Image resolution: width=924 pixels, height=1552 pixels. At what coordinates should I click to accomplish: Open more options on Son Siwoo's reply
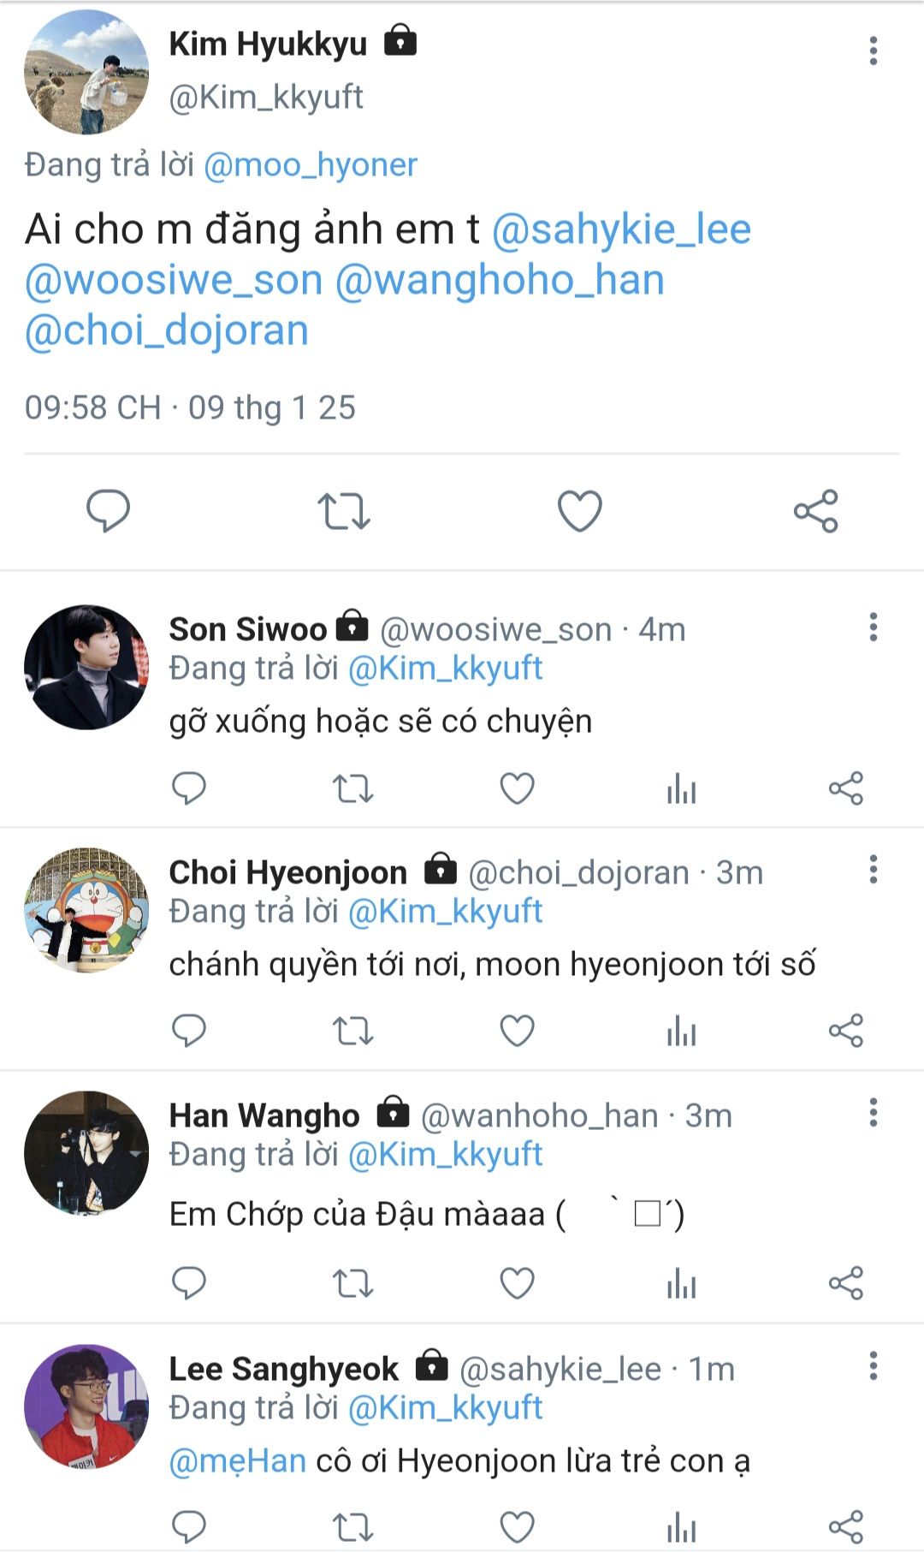(873, 627)
